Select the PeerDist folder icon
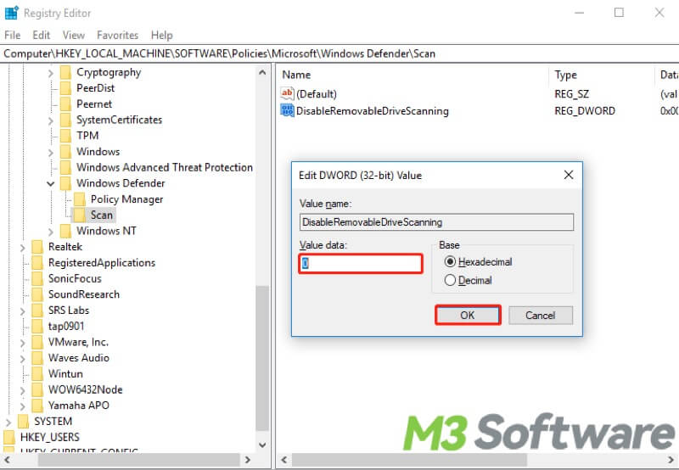The width and height of the screenshot is (679, 470). point(66,88)
